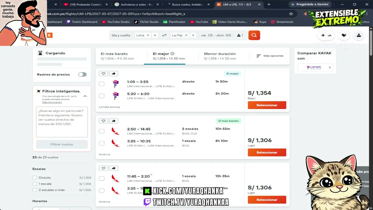Click the KAYAK logo in the header
The height and width of the screenshot is (210, 373).
[x=50, y=35]
